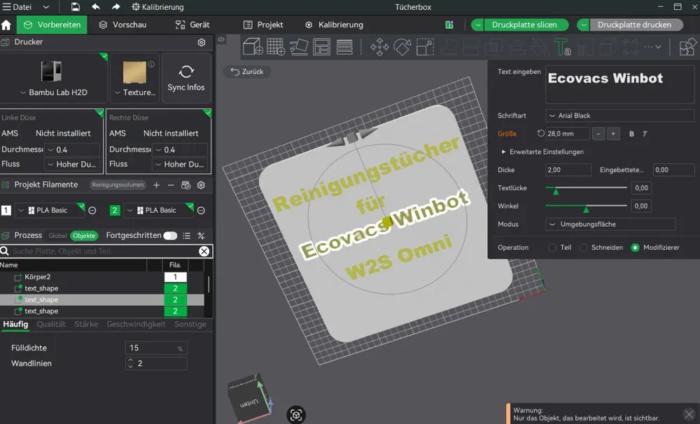Click the AMS filament sync icon
Screen dimensions: 700x424
(x=185, y=185)
